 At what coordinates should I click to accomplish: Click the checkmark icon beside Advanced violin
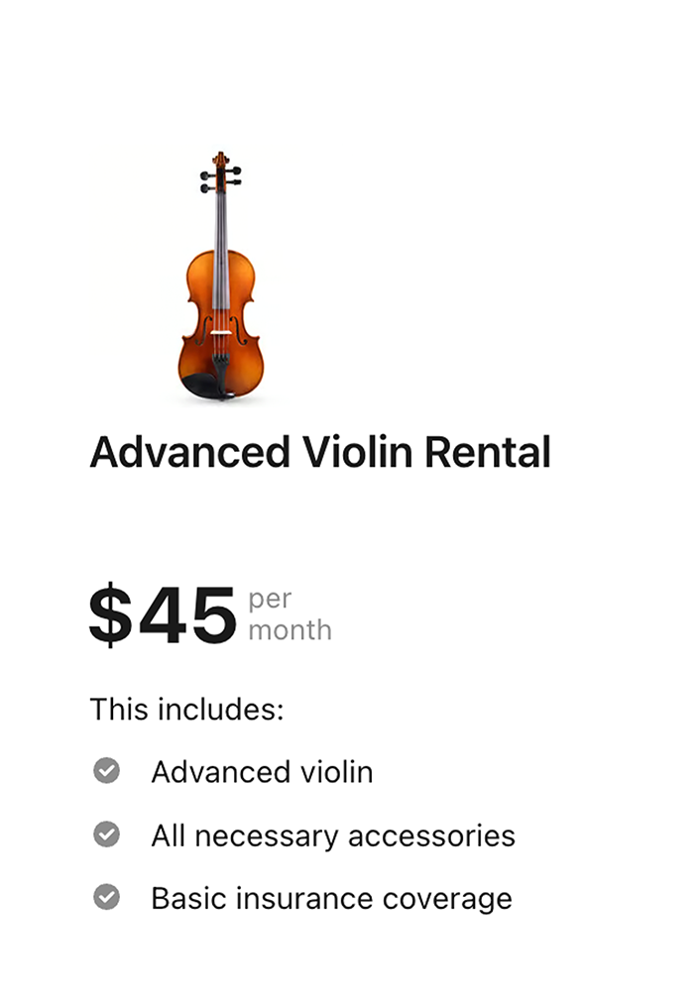(x=106, y=771)
